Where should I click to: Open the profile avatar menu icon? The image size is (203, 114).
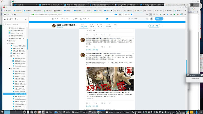[152, 19]
